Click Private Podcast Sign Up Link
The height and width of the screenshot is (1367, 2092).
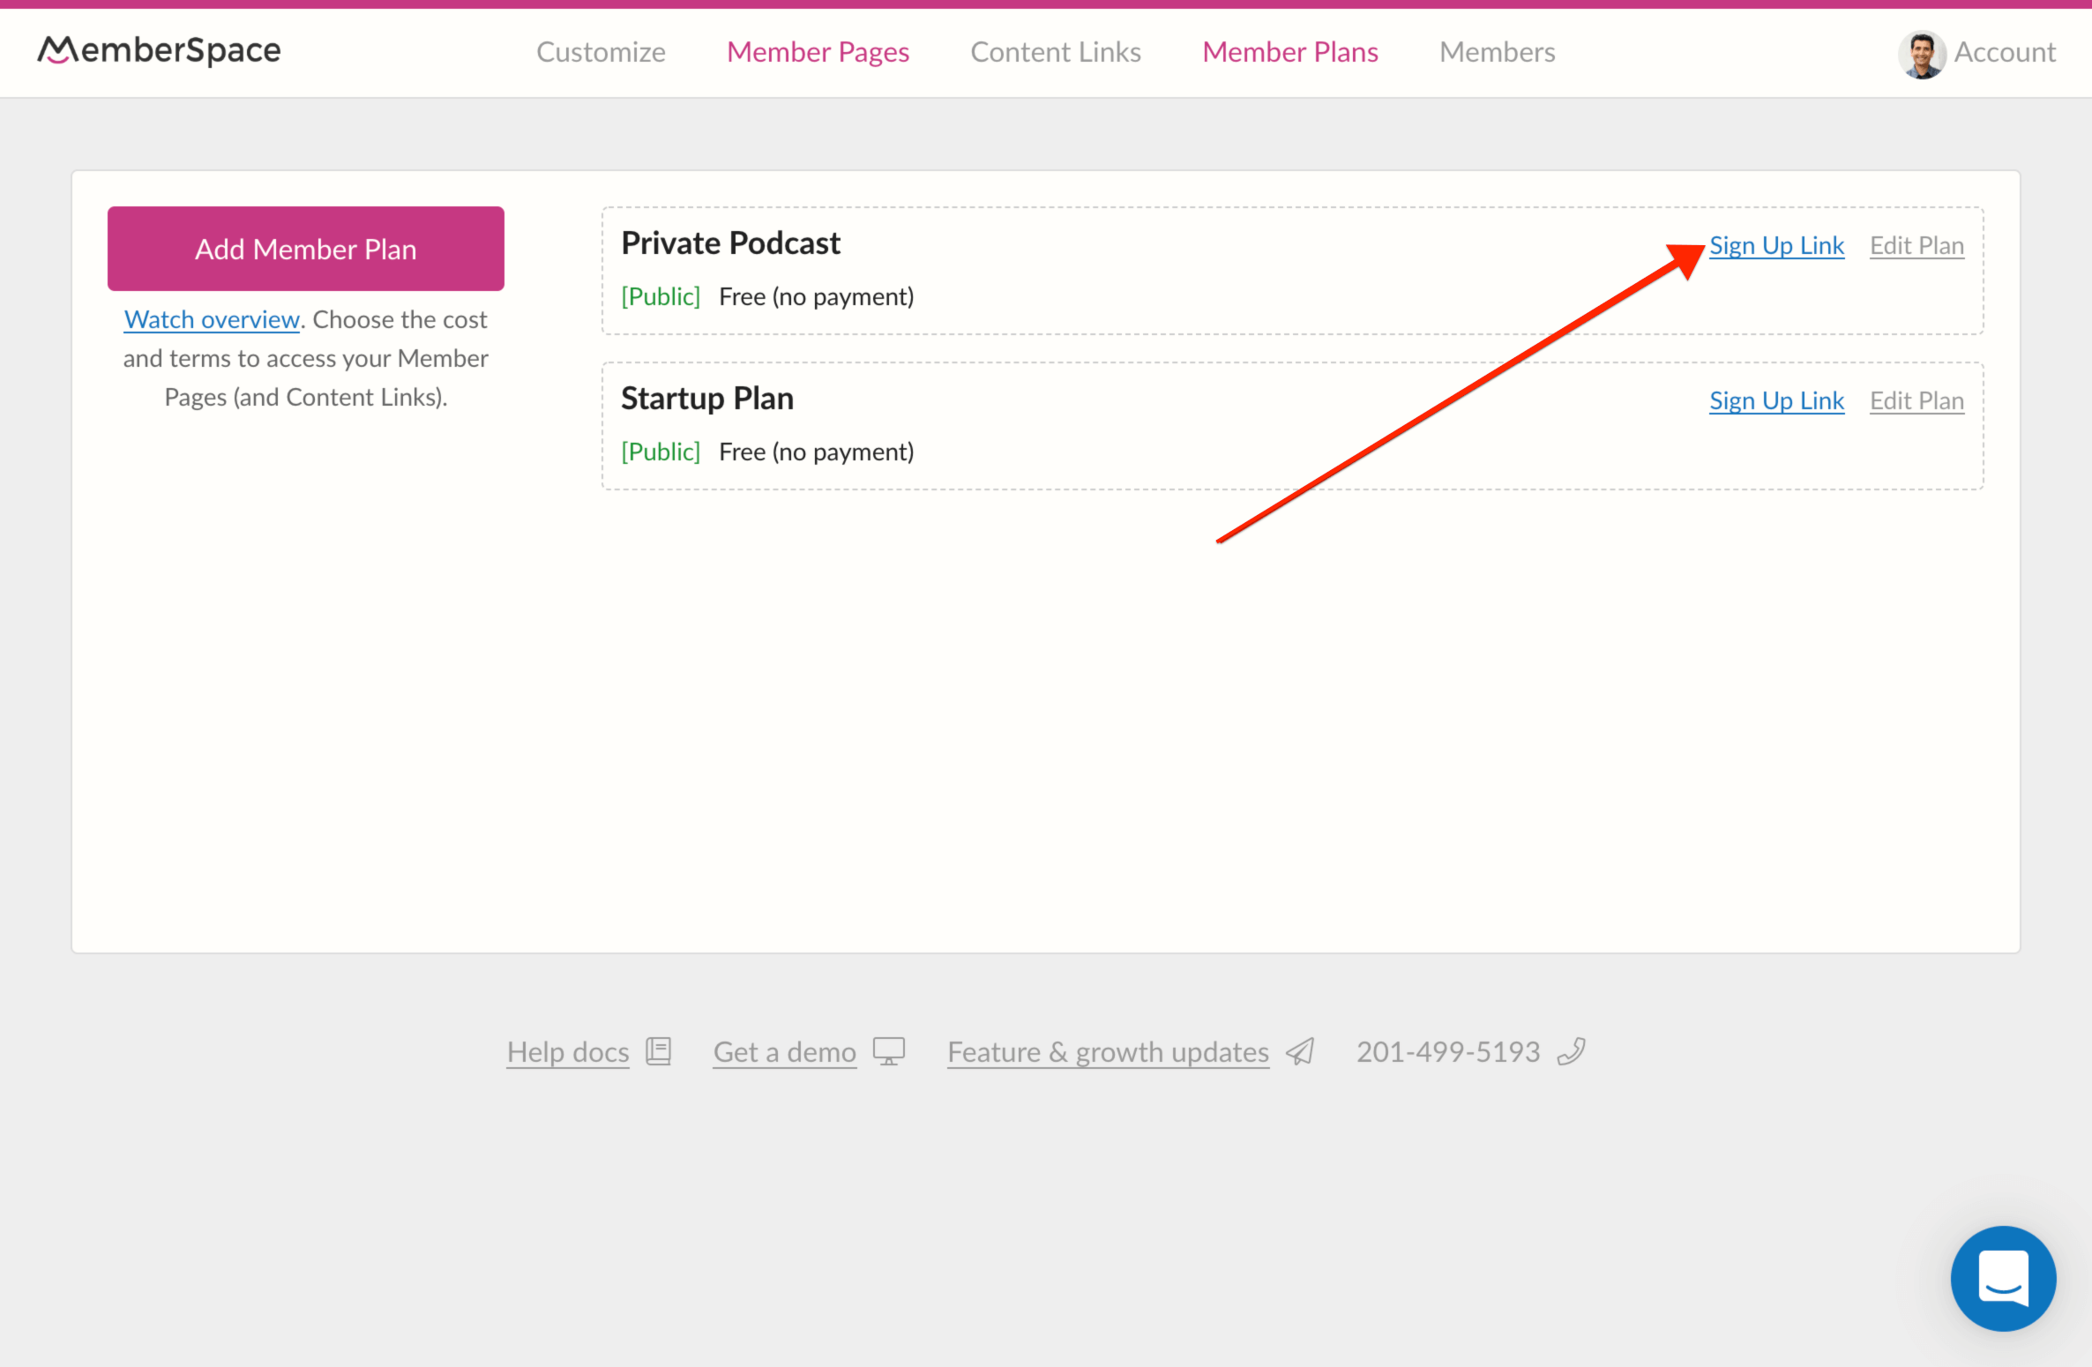pyautogui.click(x=1776, y=245)
